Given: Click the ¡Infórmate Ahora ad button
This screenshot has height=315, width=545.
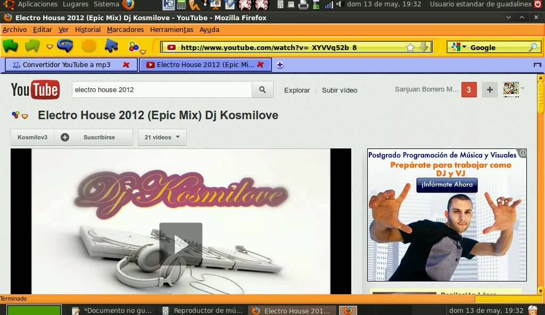Looking at the screenshot, I should point(447,185).
